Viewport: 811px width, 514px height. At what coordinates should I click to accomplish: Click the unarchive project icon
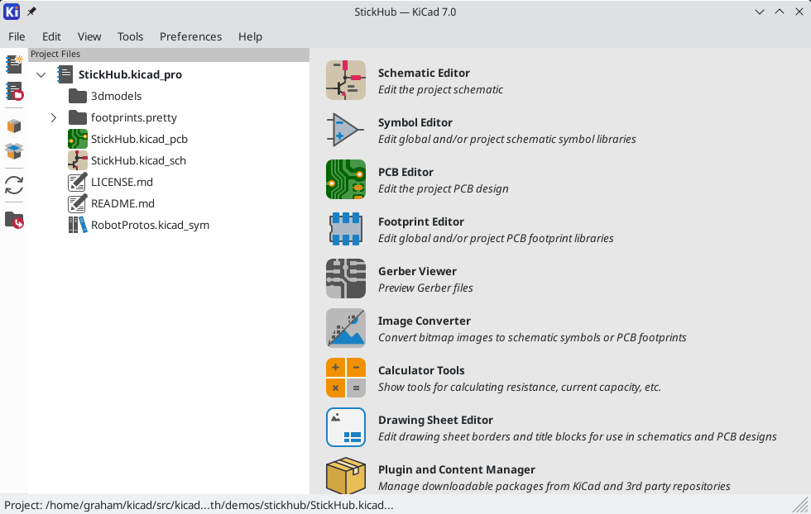[14, 151]
